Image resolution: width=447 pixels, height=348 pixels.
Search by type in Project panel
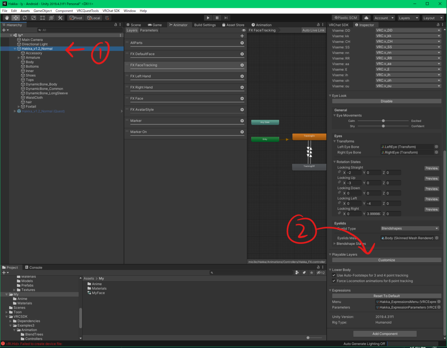tap(297, 273)
